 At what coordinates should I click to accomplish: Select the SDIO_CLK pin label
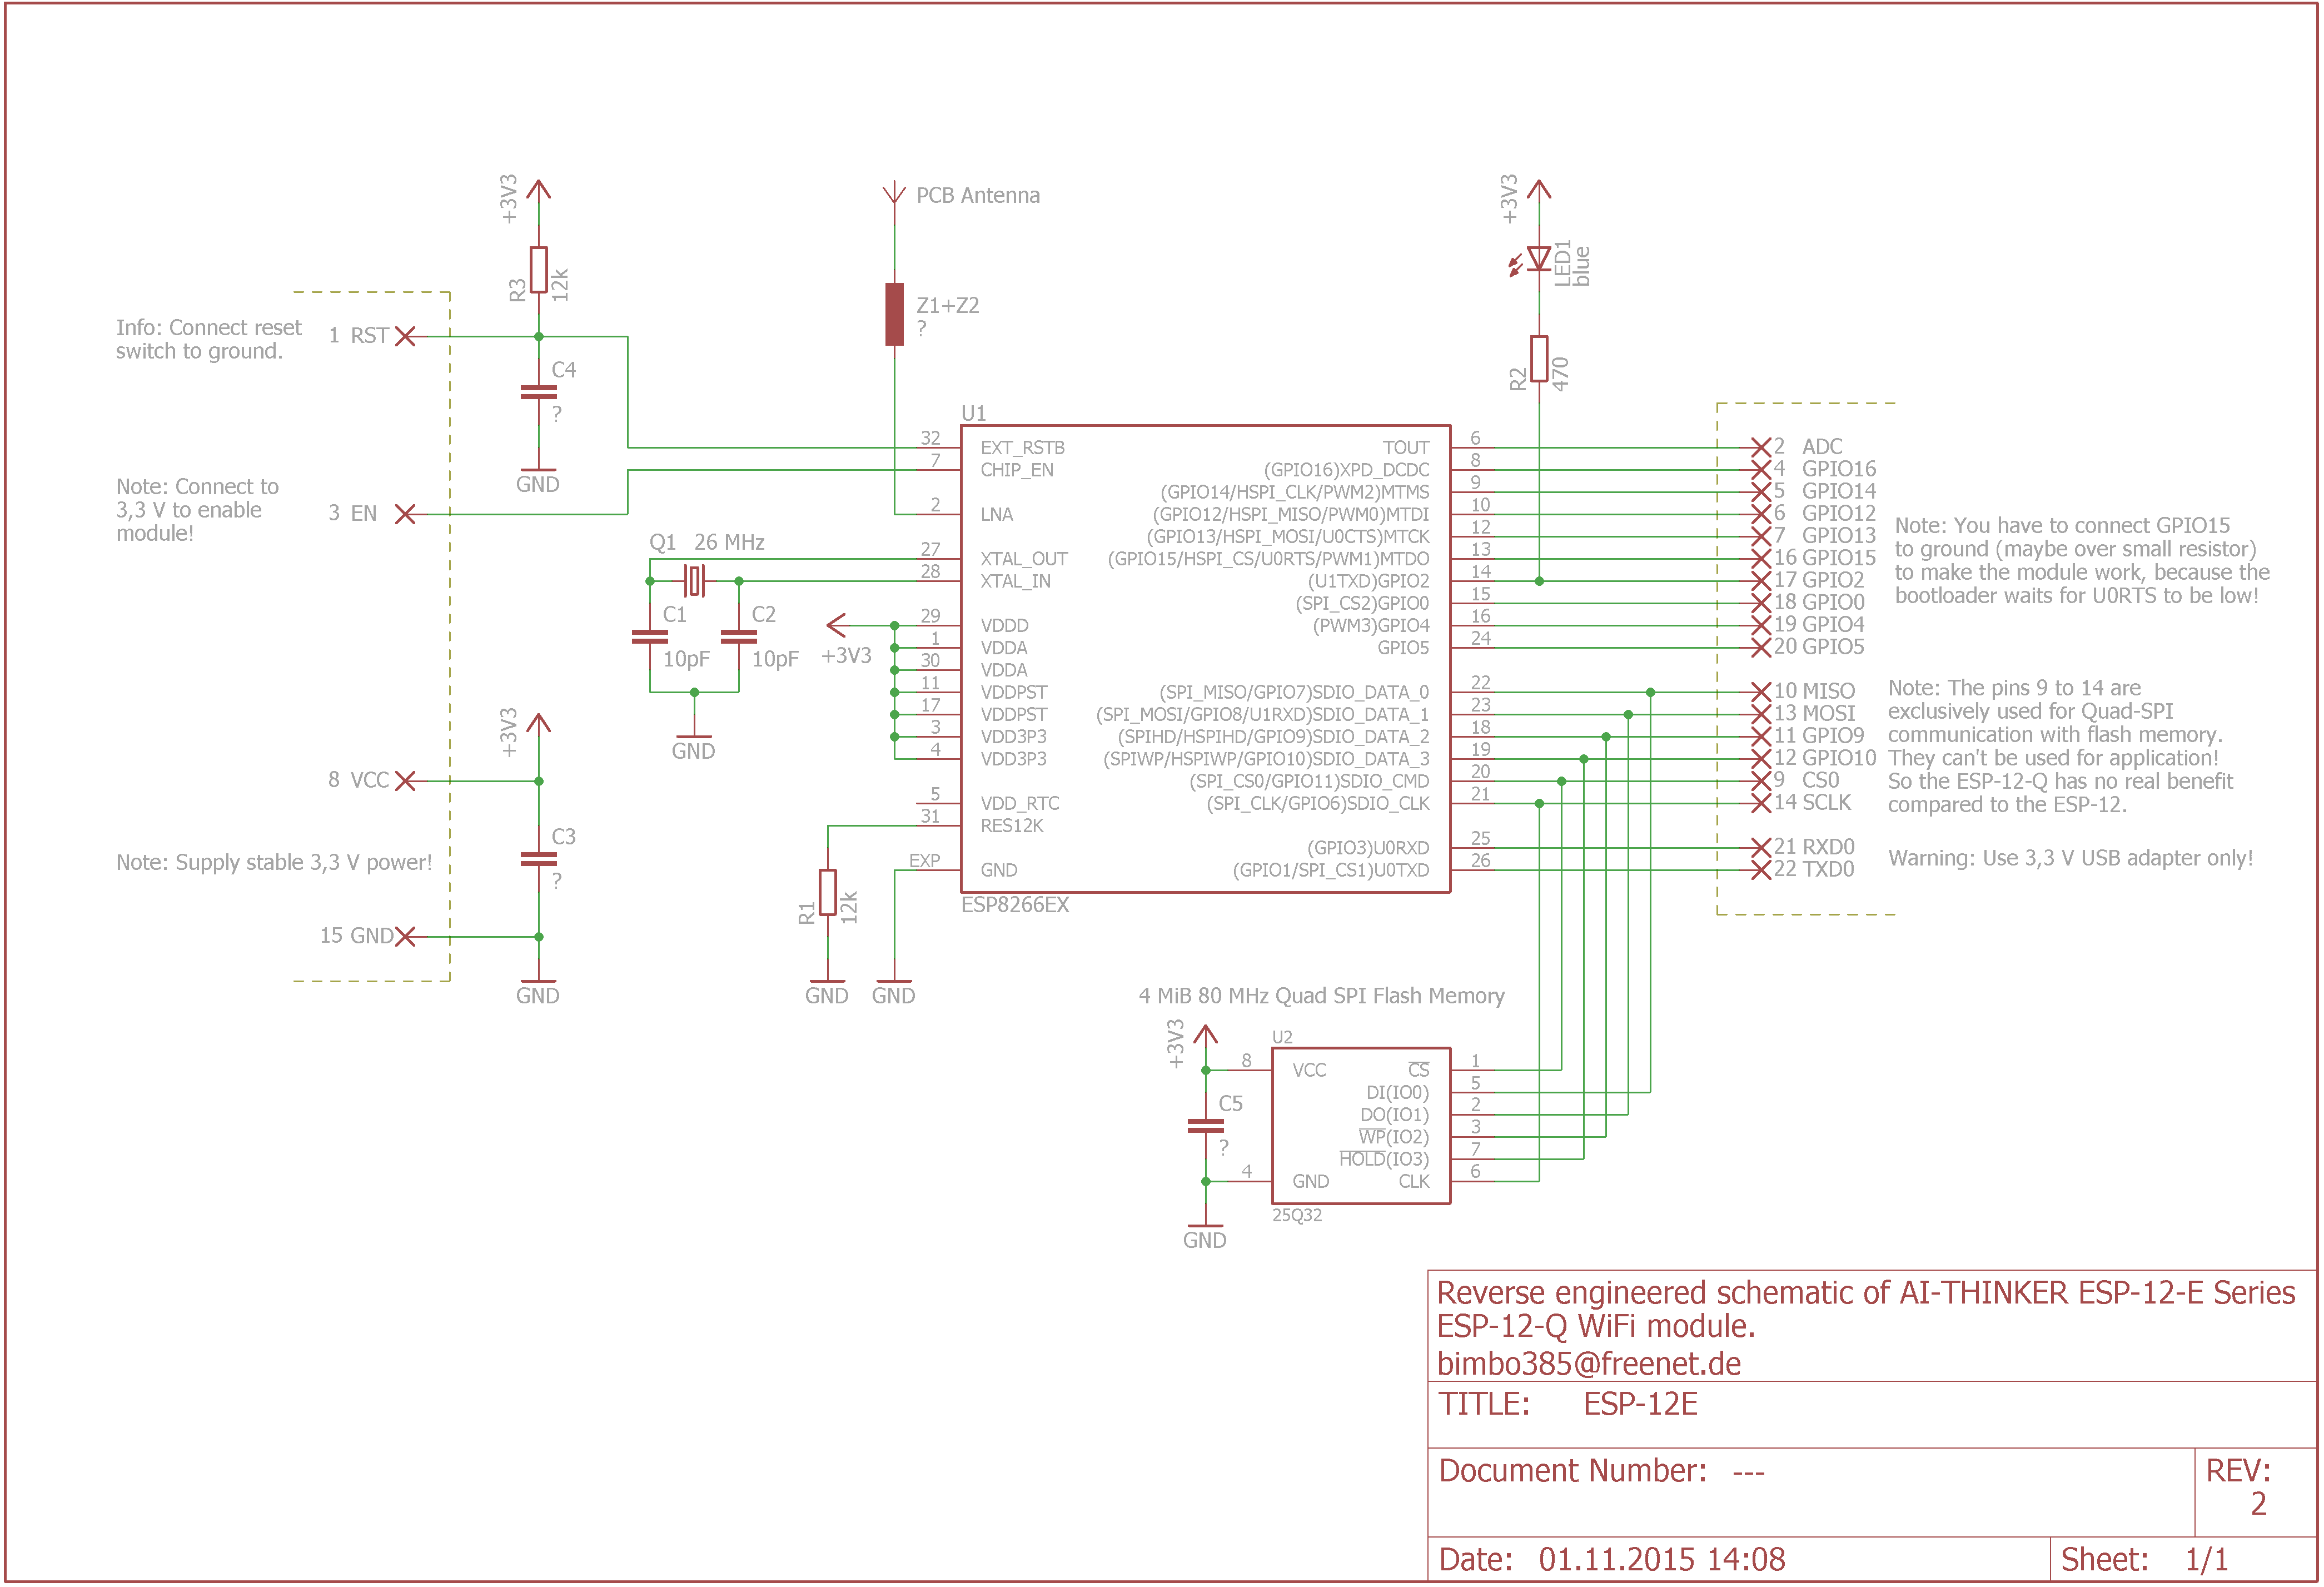click(1390, 803)
